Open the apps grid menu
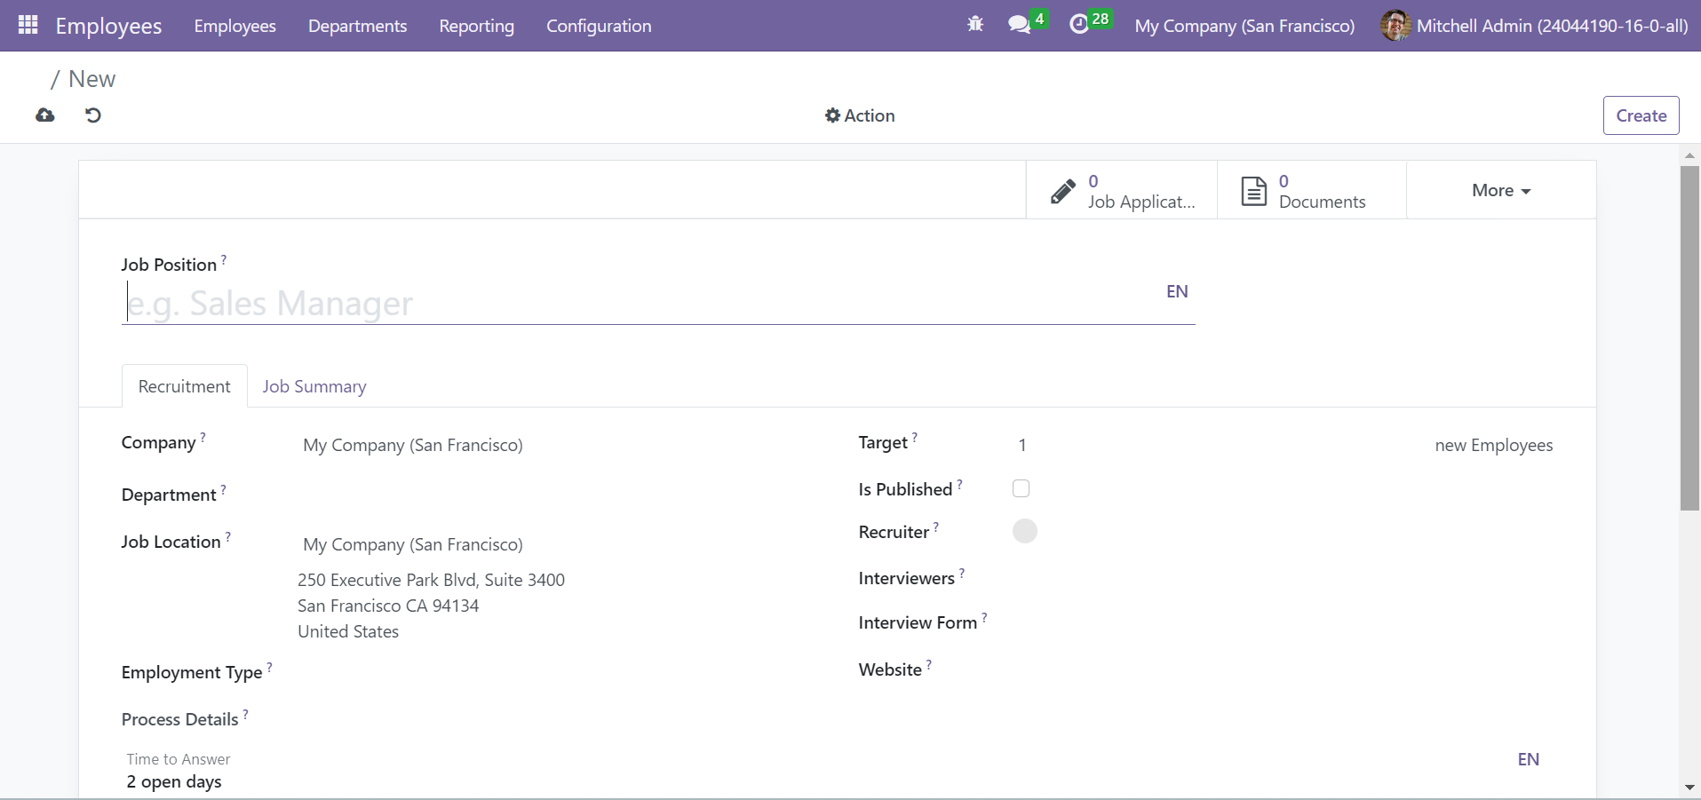Viewport: 1701px width, 800px height. click(x=28, y=25)
